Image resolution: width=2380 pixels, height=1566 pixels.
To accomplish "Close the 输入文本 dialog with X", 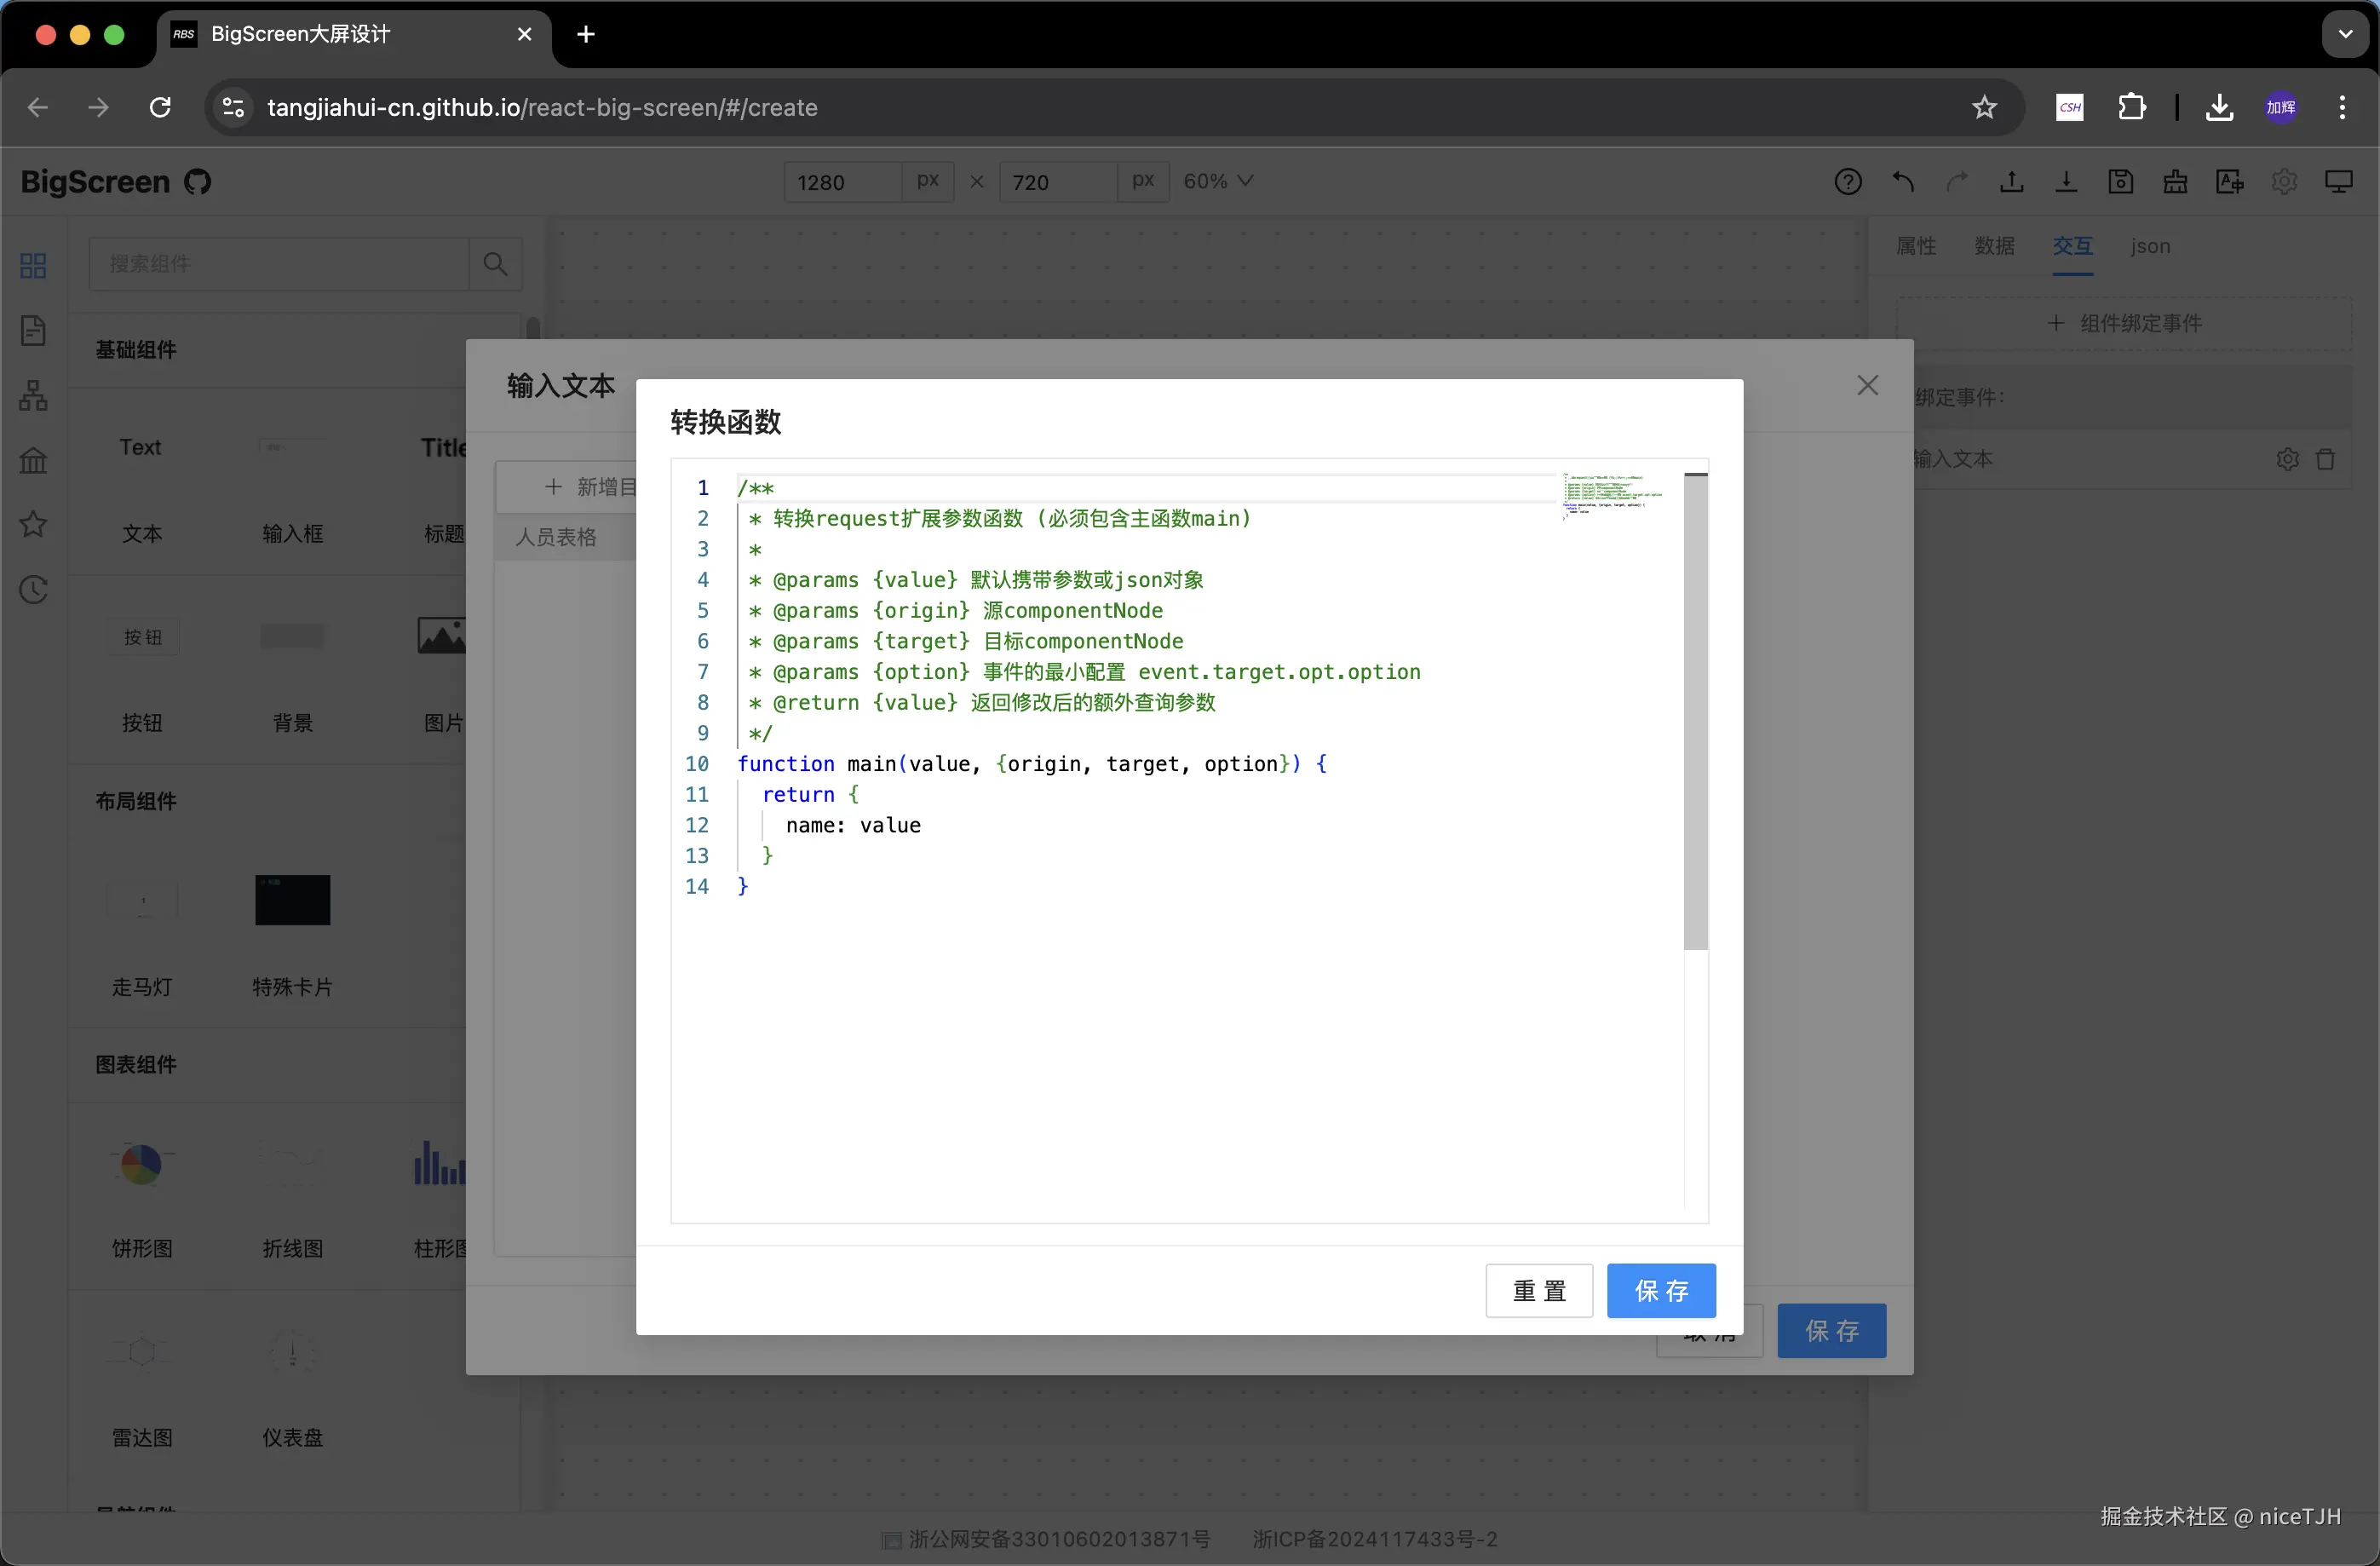I will pos(1867,385).
